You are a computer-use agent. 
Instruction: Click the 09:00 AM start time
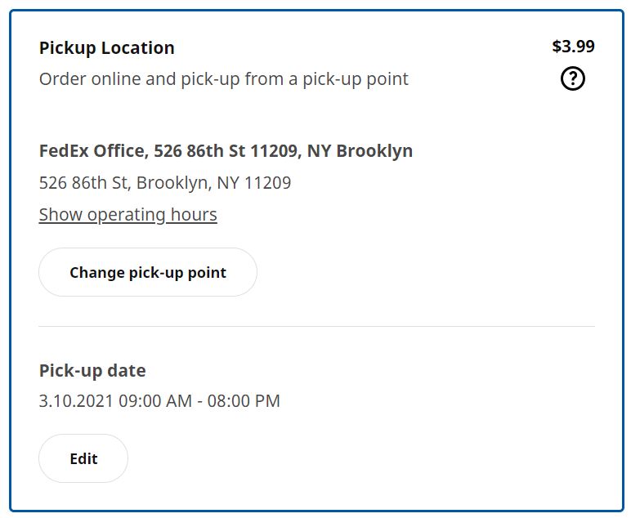(x=155, y=401)
